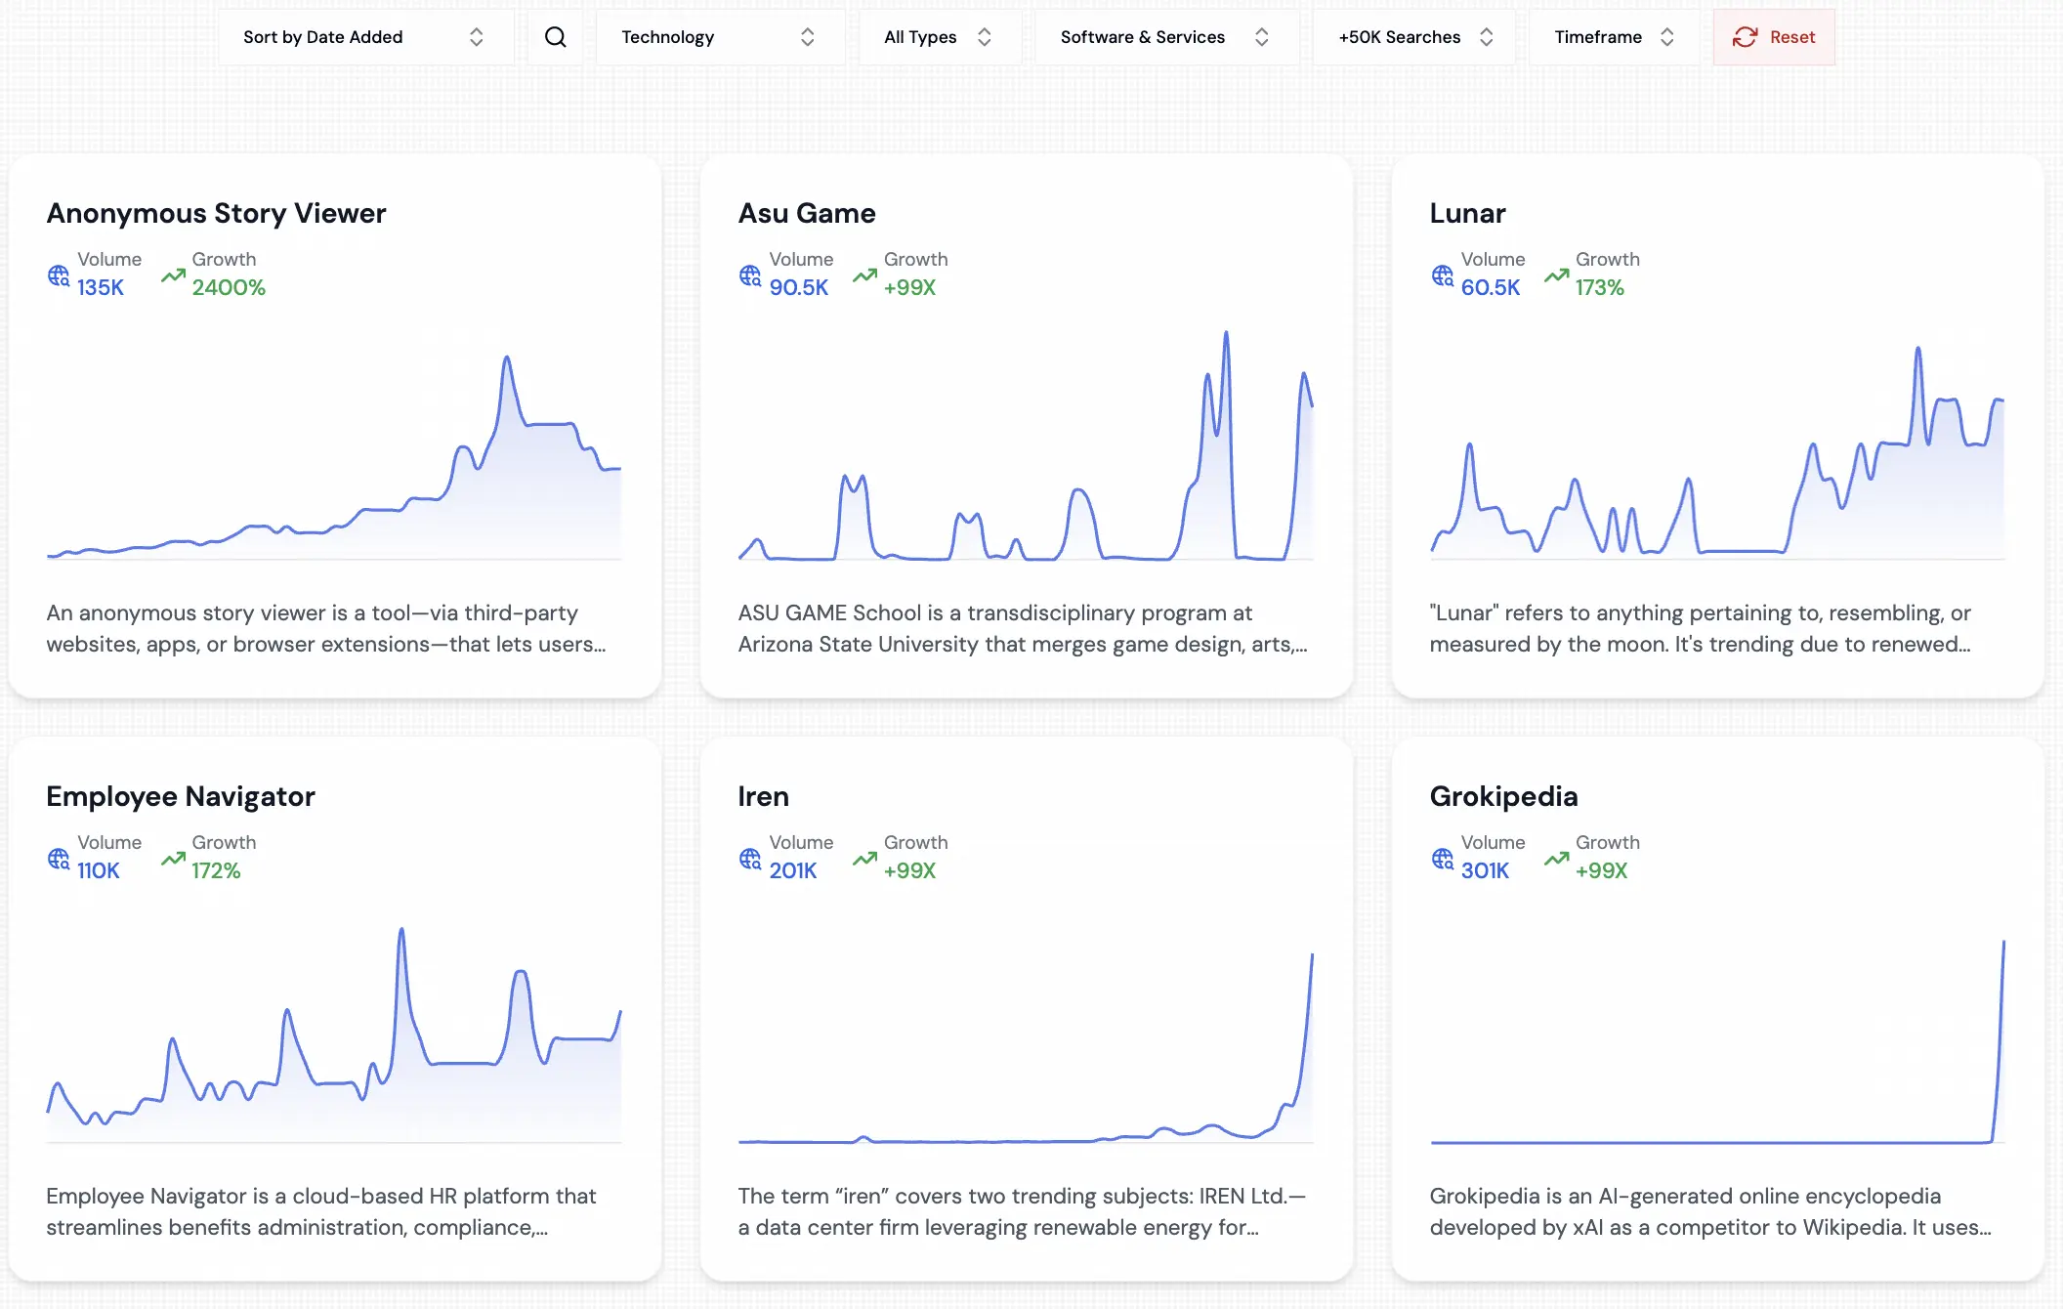Click the globe volume icon on Lunar card
The width and height of the screenshot is (2063, 1309).
tap(1441, 276)
